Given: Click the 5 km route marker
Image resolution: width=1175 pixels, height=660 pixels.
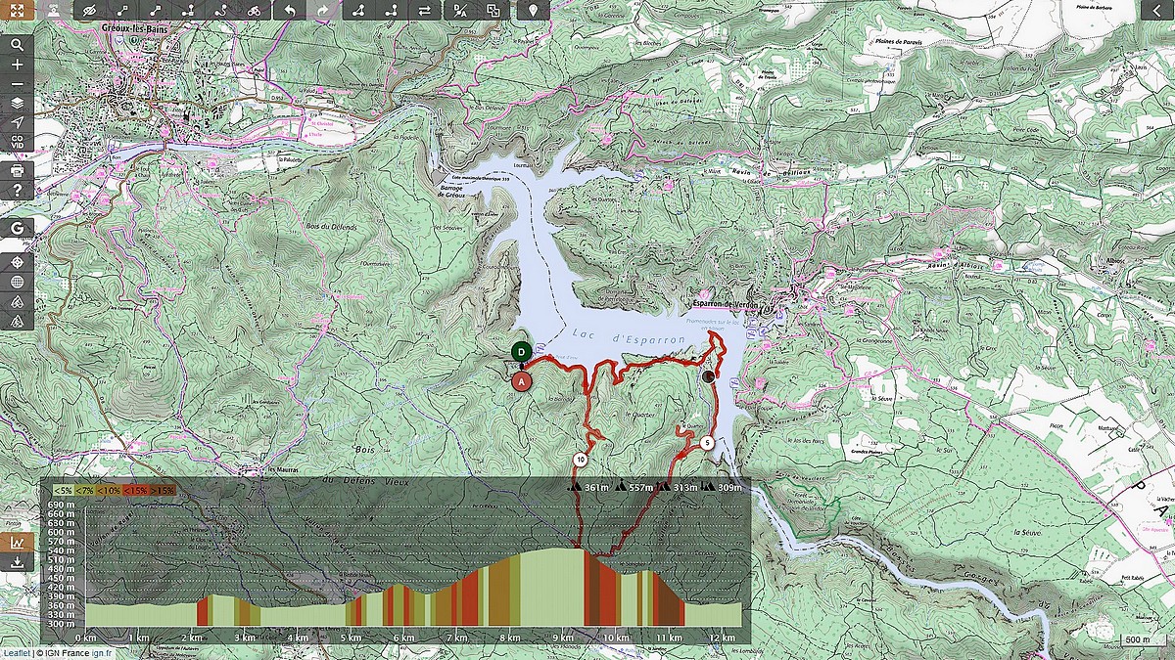Looking at the screenshot, I should [707, 443].
